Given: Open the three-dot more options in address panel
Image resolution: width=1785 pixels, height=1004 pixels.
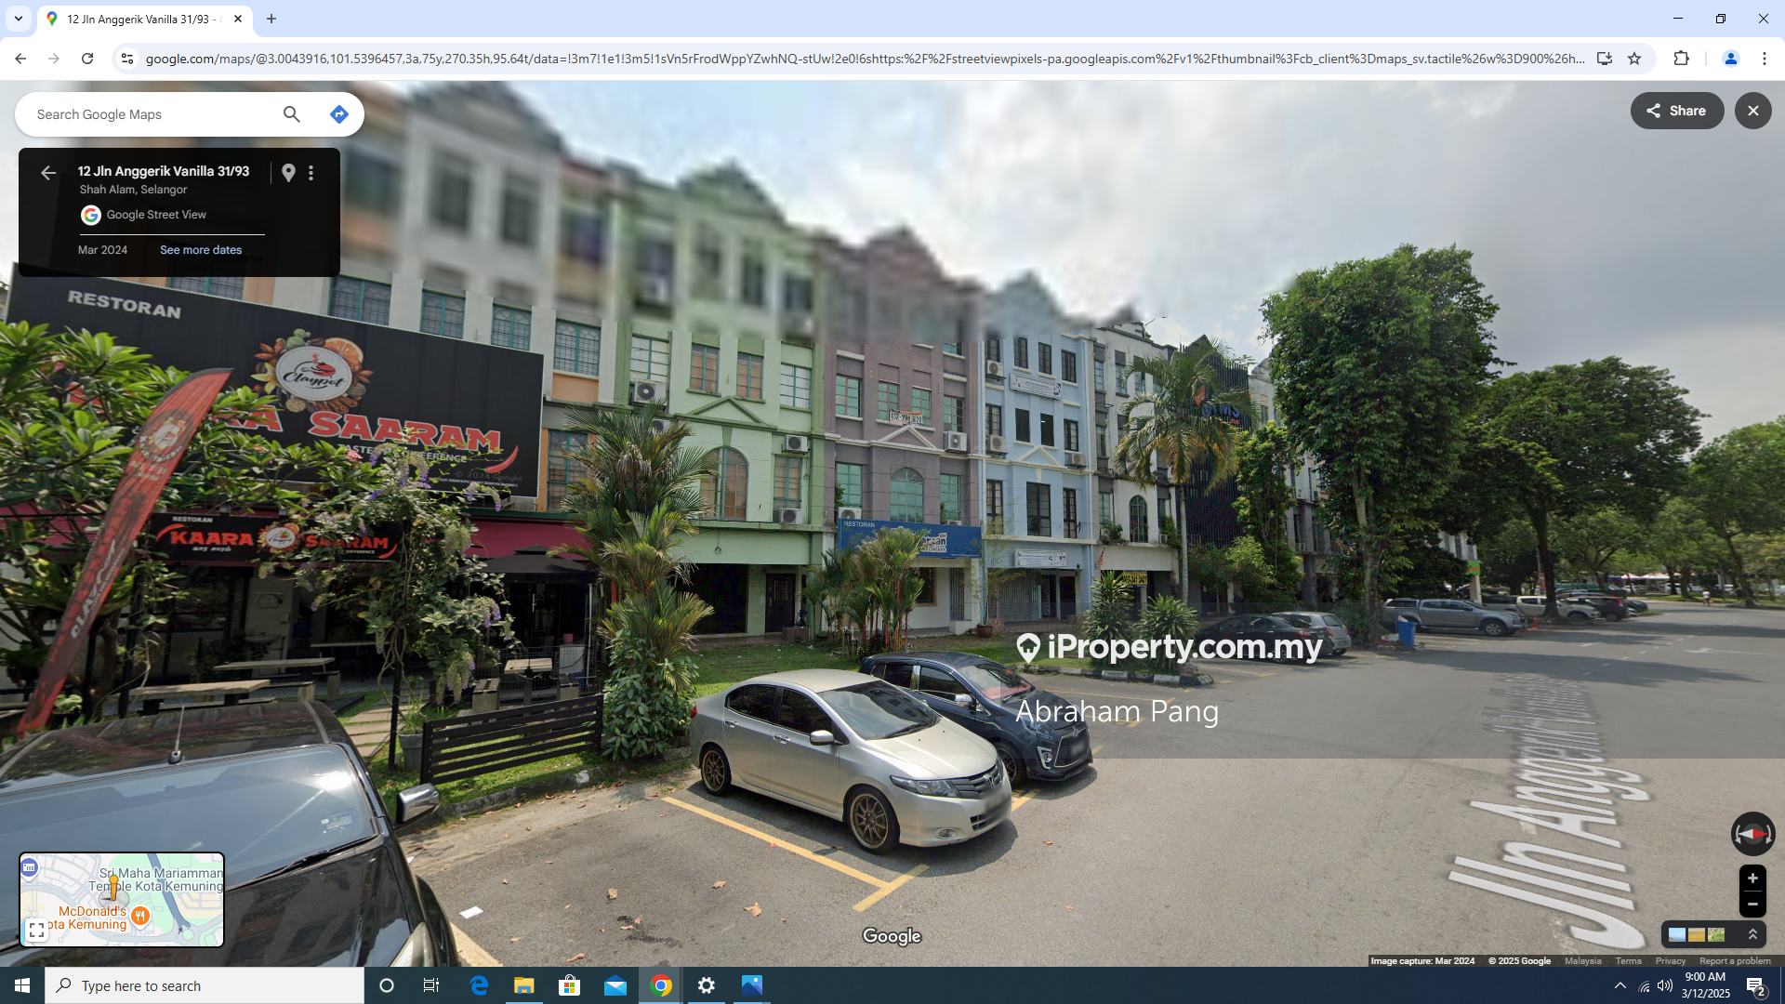Looking at the screenshot, I should pyautogui.click(x=311, y=173).
